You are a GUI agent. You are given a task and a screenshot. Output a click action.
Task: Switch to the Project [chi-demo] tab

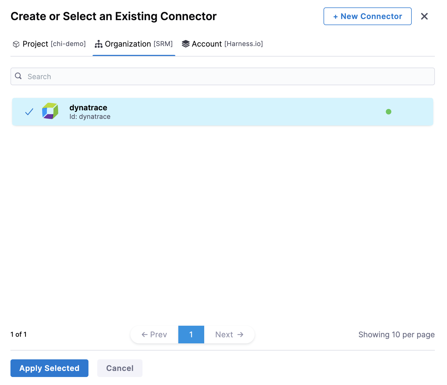click(x=54, y=44)
